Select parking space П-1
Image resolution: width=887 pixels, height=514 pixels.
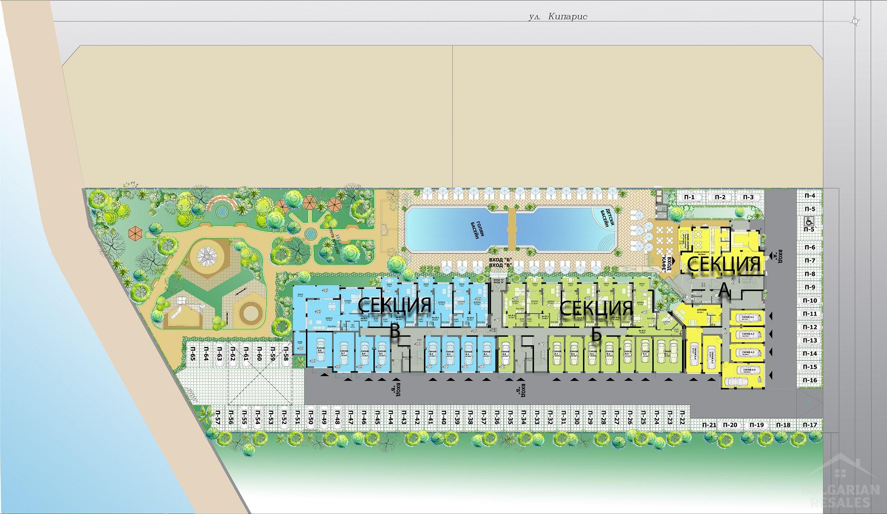click(690, 197)
